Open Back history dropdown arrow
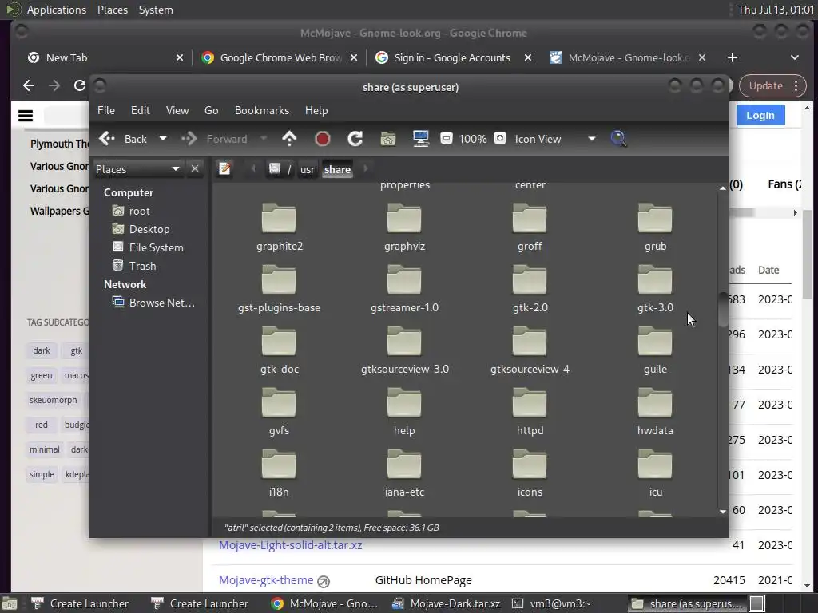 [163, 139]
